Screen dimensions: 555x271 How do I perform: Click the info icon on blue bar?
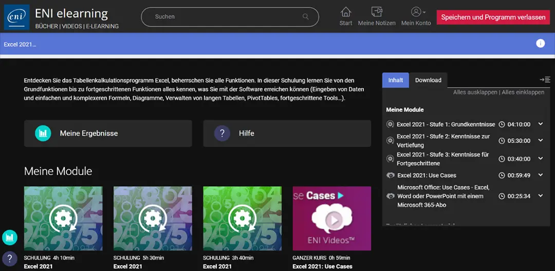[540, 44]
